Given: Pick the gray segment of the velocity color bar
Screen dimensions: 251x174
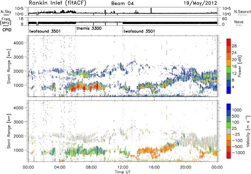Looking at the screenshot, I should [229, 131].
